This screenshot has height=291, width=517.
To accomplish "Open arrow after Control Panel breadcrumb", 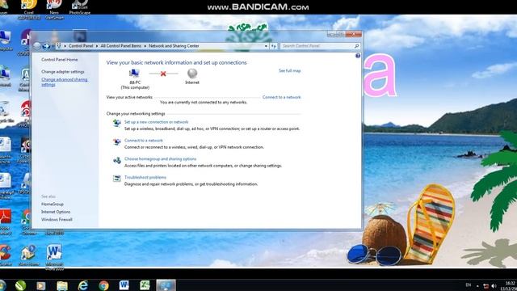I will (x=97, y=46).
